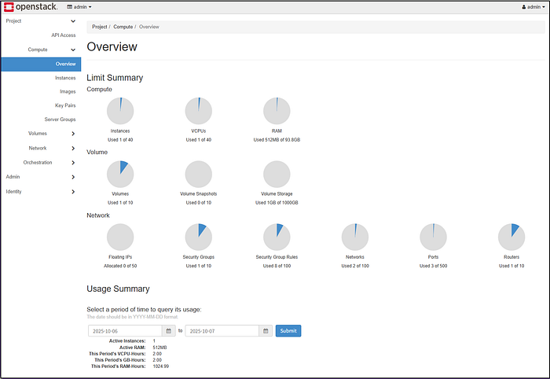
Task: Click the Submit usage query button
Action: (x=288, y=331)
